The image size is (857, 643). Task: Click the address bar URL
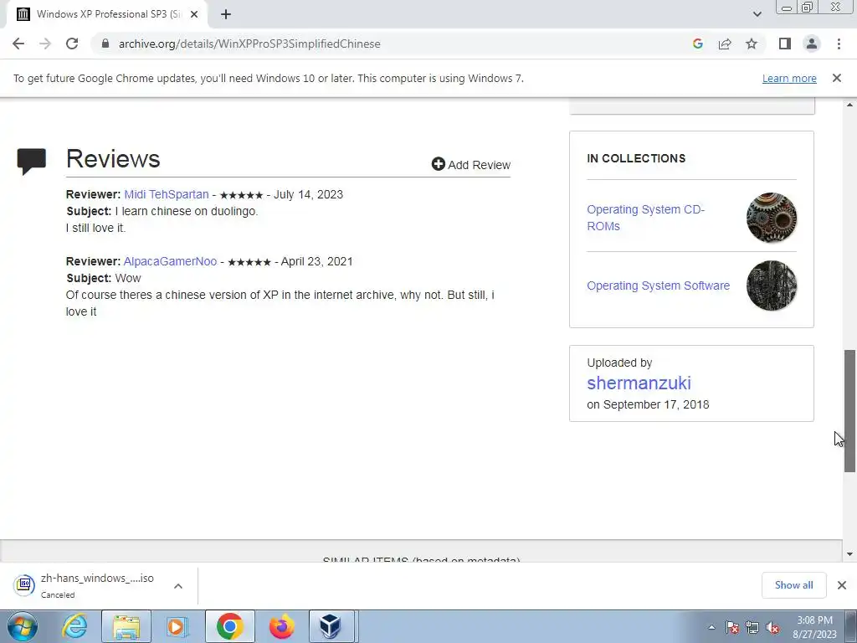coord(249,44)
